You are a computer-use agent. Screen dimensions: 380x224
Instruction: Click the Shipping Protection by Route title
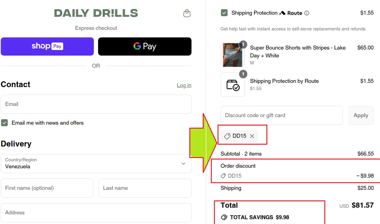click(284, 81)
